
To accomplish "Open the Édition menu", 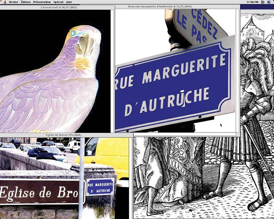I will point(26,2).
